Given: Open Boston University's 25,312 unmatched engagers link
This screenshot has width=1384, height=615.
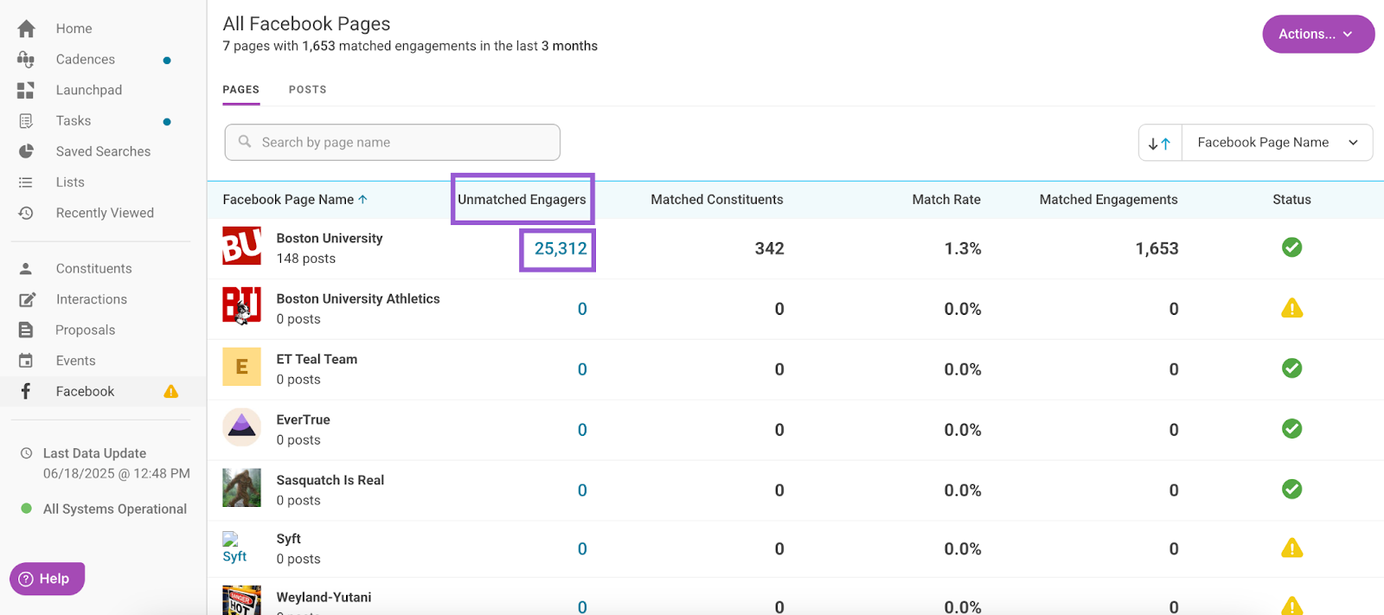Looking at the screenshot, I should pyautogui.click(x=561, y=248).
